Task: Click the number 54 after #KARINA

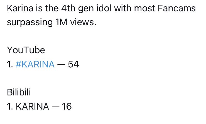Action: (73, 64)
